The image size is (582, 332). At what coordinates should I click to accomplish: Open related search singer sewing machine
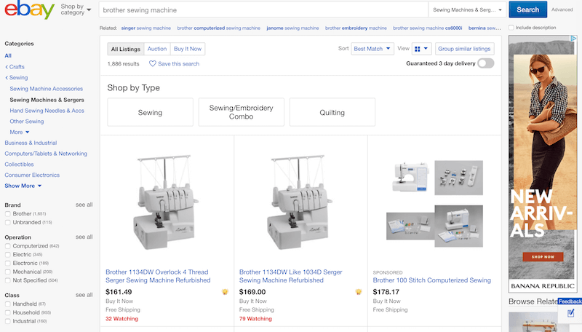pyautogui.click(x=146, y=28)
